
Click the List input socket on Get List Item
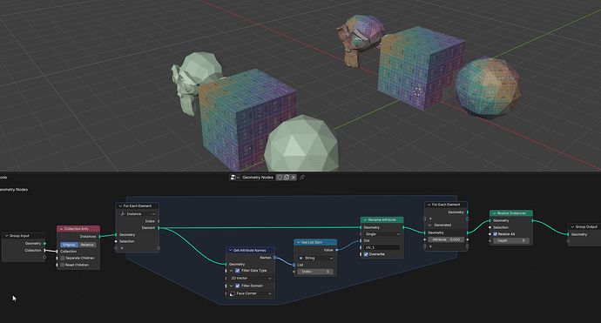[294, 265]
